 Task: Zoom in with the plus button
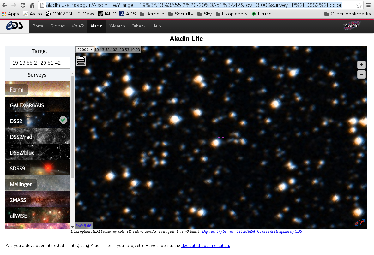point(361,65)
